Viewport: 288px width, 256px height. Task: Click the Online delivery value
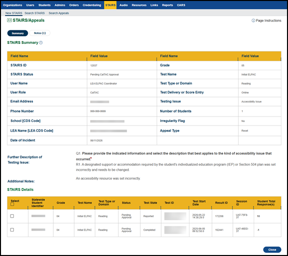(x=245, y=93)
